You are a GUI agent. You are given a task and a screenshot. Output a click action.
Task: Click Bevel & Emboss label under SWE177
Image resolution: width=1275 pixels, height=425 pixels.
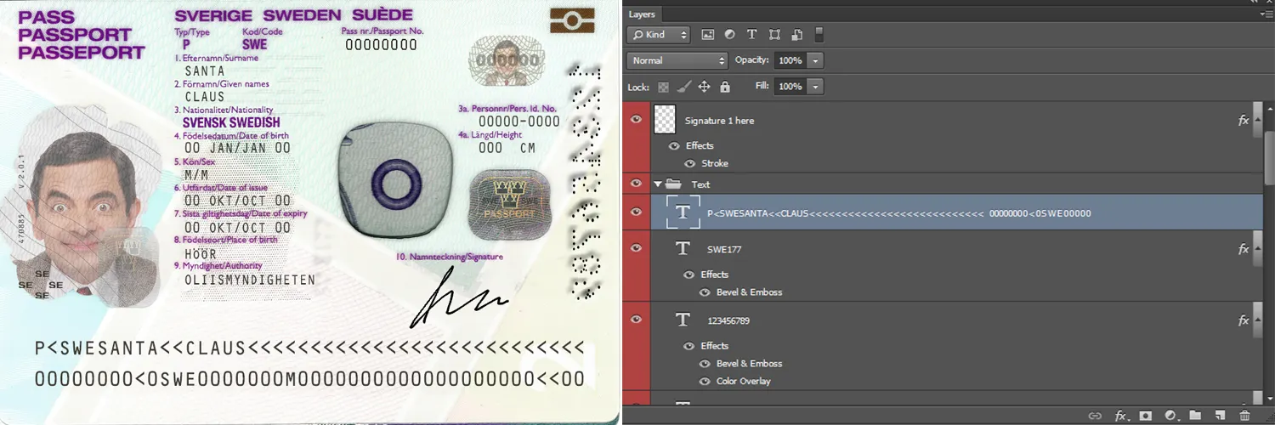click(749, 292)
